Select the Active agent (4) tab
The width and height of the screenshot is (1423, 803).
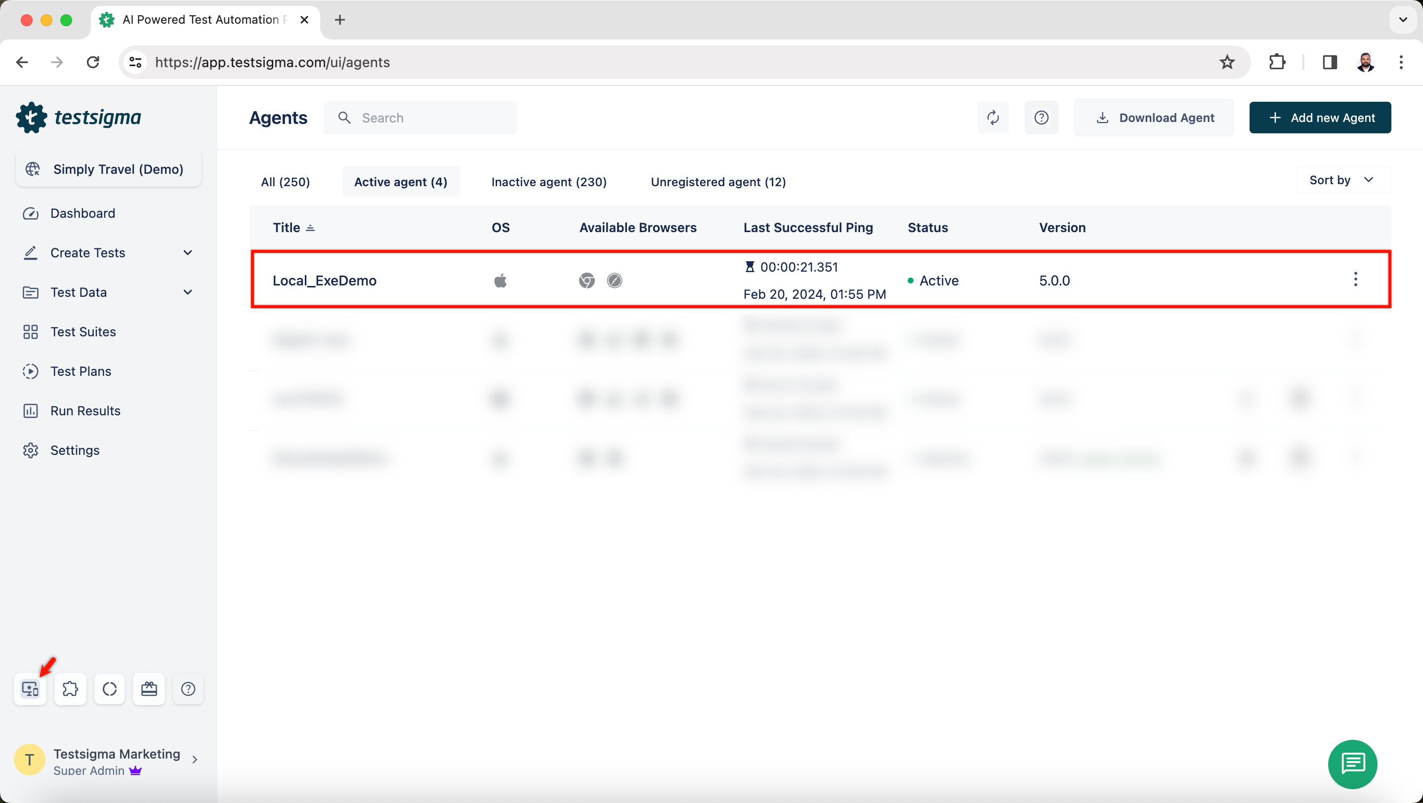click(401, 182)
